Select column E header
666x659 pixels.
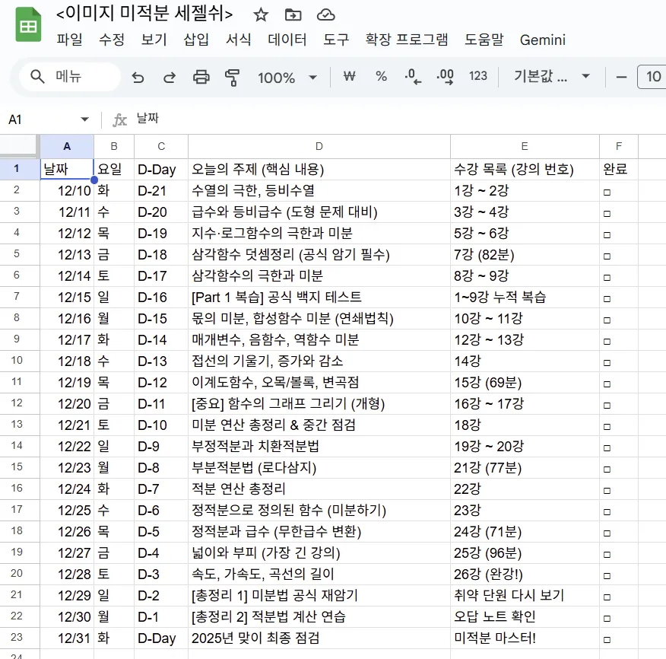(x=525, y=146)
